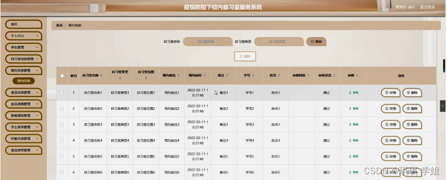447x180 pixels.
Task: Sort table by 姓名 column arrows
Action: [279, 75]
